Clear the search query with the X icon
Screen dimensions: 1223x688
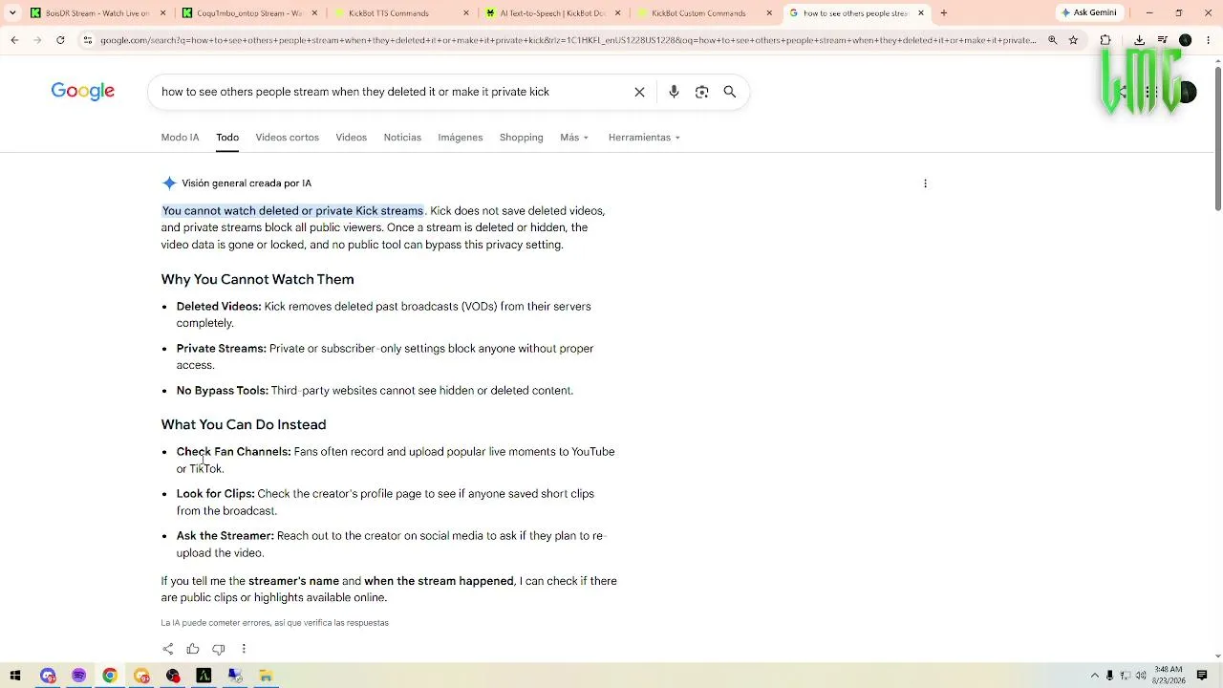[639, 92]
